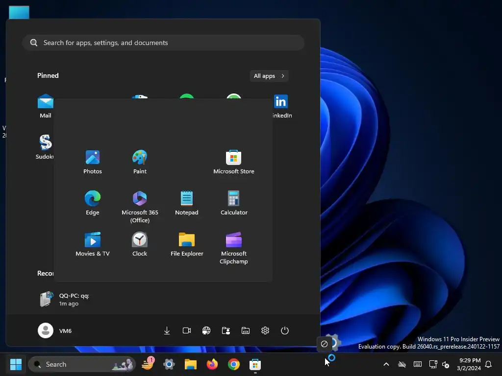Click the OneDrive tray icon
This screenshot has height=376, width=502.
402,364
